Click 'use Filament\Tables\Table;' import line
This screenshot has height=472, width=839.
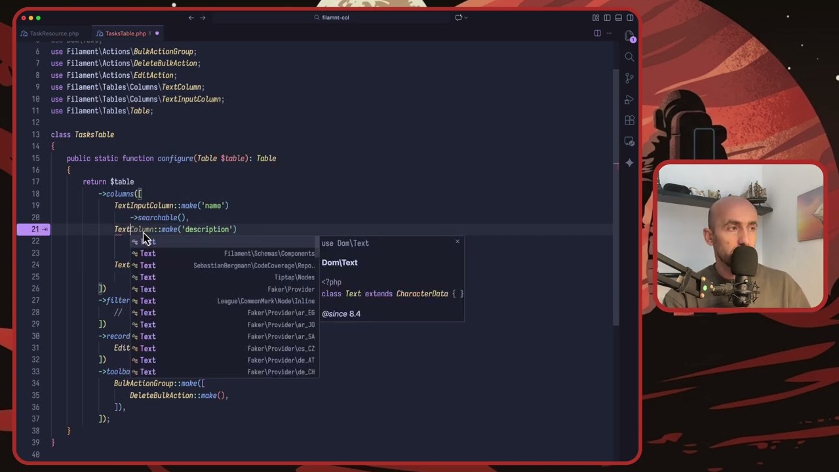102,111
